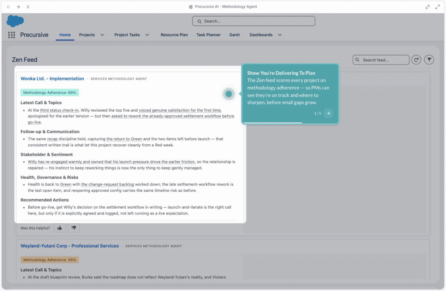
Task: Click Wonka's SERVICES METHODOLOGY AGENT label
Action: (119, 79)
